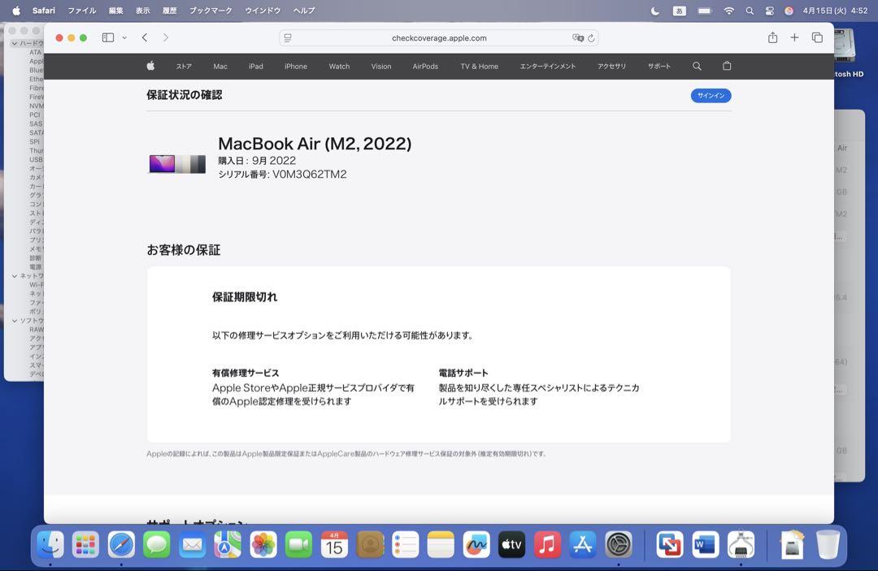Viewport: 878px width, 571px height.
Task: Open the エンターテインメント navigation link
Action: coord(548,66)
